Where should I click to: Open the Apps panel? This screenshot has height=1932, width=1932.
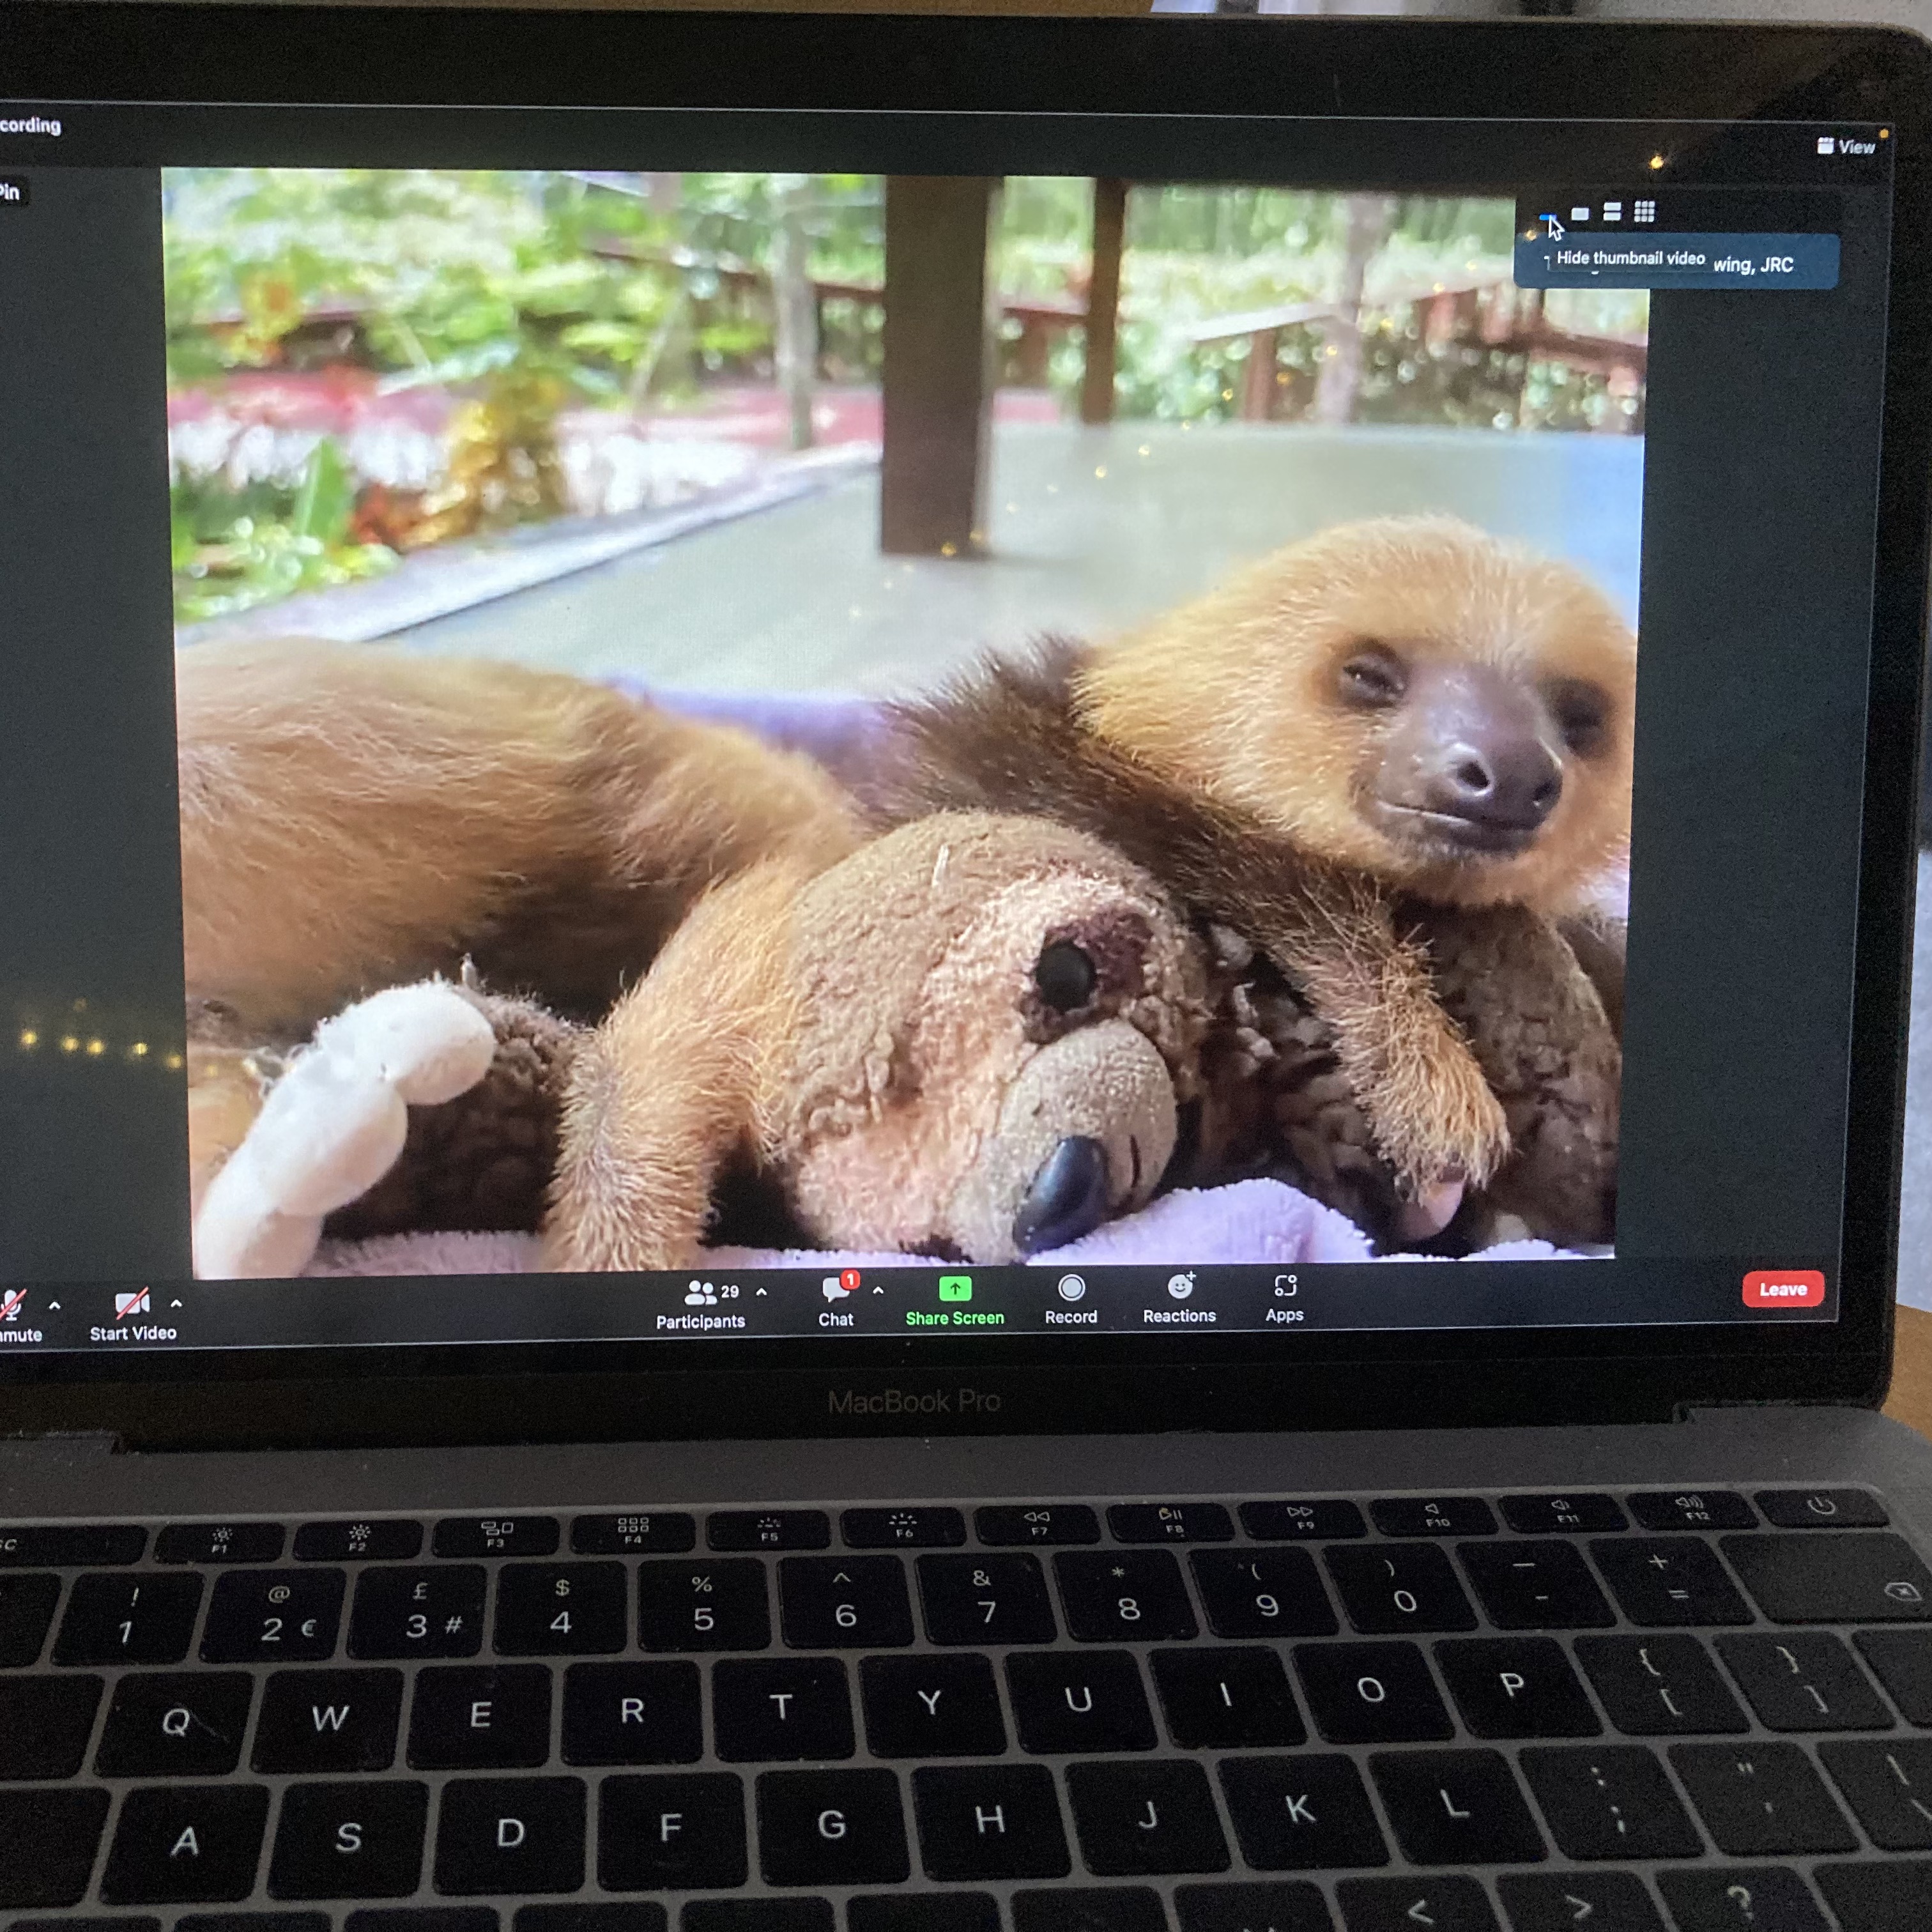[x=1285, y=1286]
